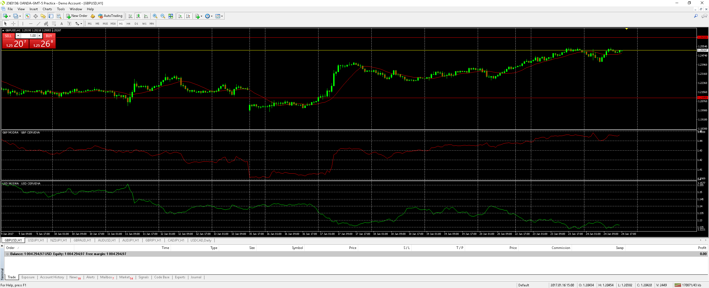Increase lot size with up arrow
The image size is (709, 288).
40,36
